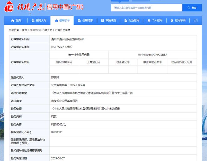Click the 事业单位证书号 header cell
Viewport: 207px width, 161px height.
[152, 62]
